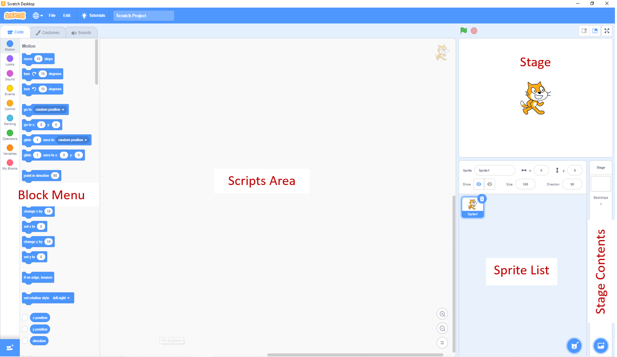Click the scripts area vertical scrollbar
Viewport: 617px width, 357px height.
coord(454,274)
